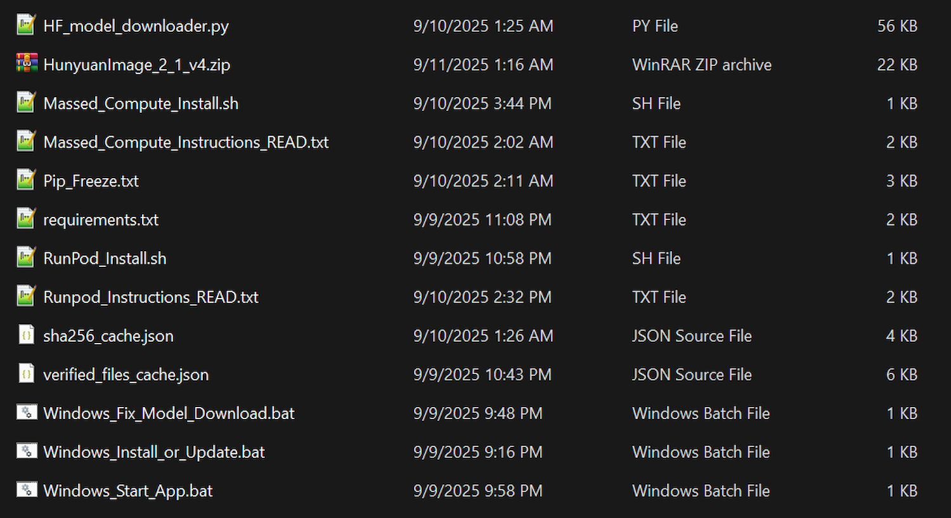Click the WinRAR icon for HunyuanImage_2_1_v4.zip
Viewport: 951px width, 518px height.
click(26, 64)
